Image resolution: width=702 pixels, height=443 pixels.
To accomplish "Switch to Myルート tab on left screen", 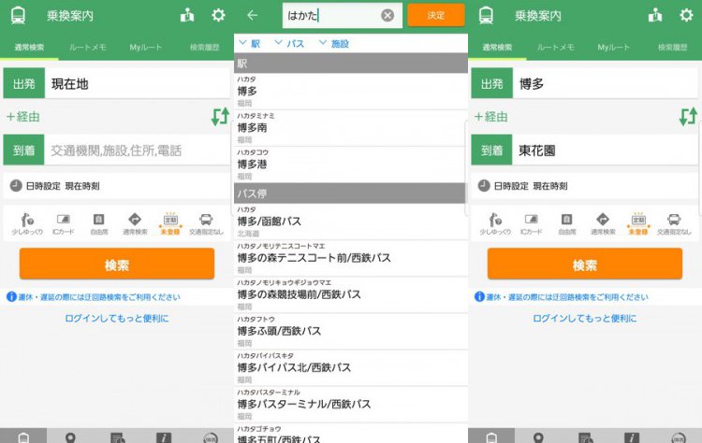I will click(146, 47).
